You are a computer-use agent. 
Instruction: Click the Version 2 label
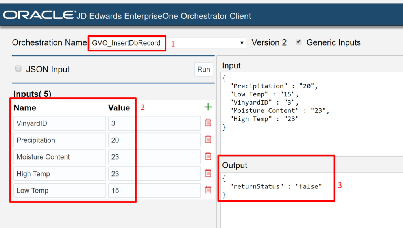pos(269,42)
